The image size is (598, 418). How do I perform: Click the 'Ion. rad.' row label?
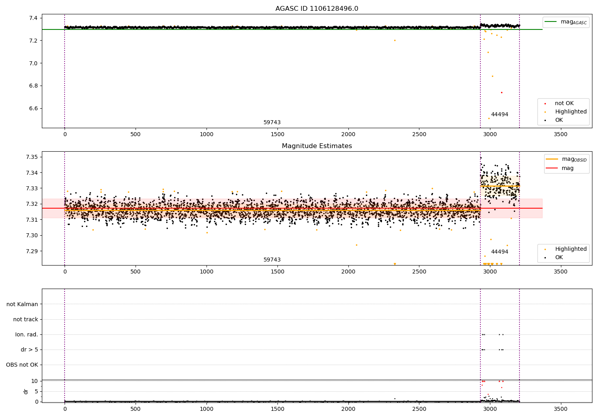pyautogui.click(x=27, y=335)
